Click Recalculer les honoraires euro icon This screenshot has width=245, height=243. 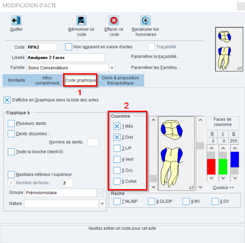point(146,20)
